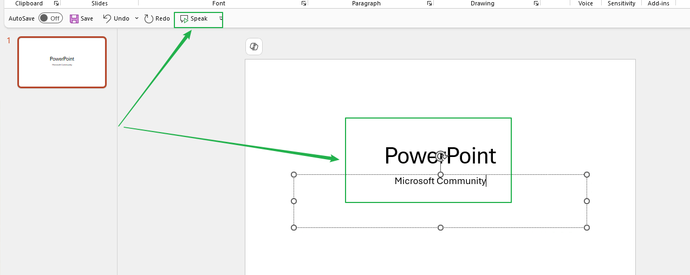The width and height of the screenshot is (690, 275).
Task: Click the Drawing group label
Action: click(x=482, y=3)
